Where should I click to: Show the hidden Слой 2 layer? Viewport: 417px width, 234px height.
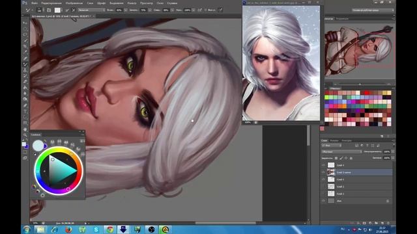(x=323, y=187)
